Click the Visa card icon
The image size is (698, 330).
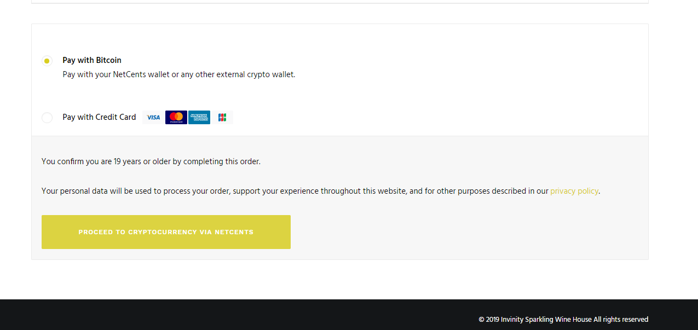(153, 118)
